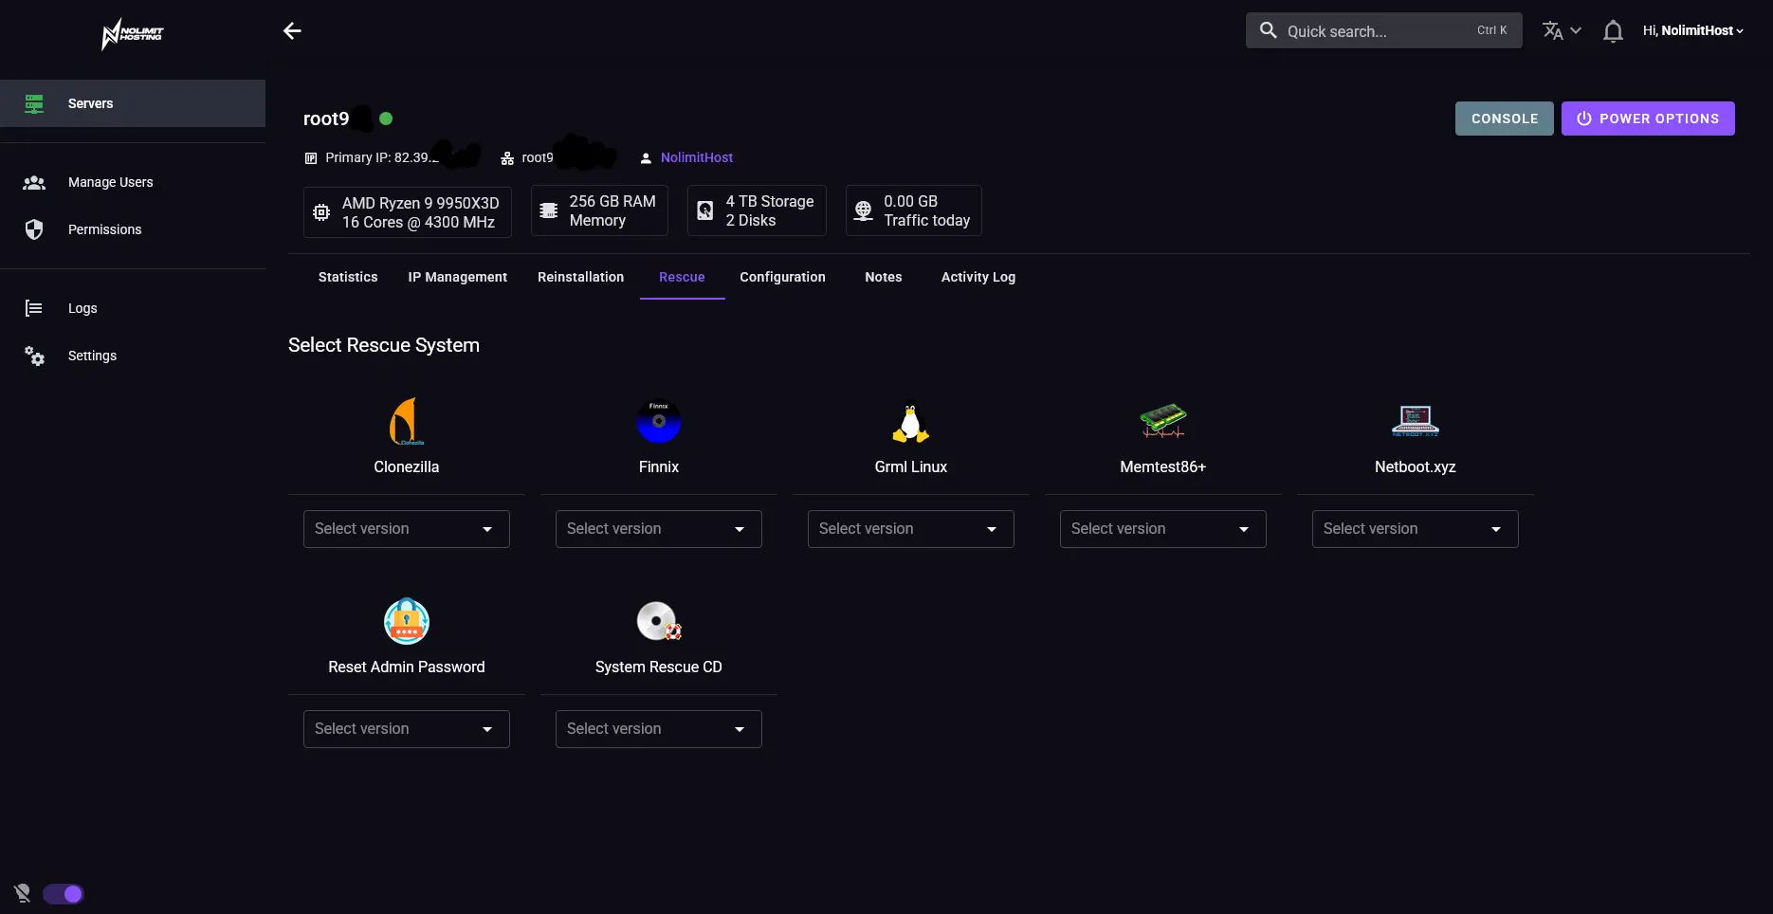The width and height of the screenshot is (1773, 914).
Task: Switch to the Configuration tab
Action: pos(783,277)
